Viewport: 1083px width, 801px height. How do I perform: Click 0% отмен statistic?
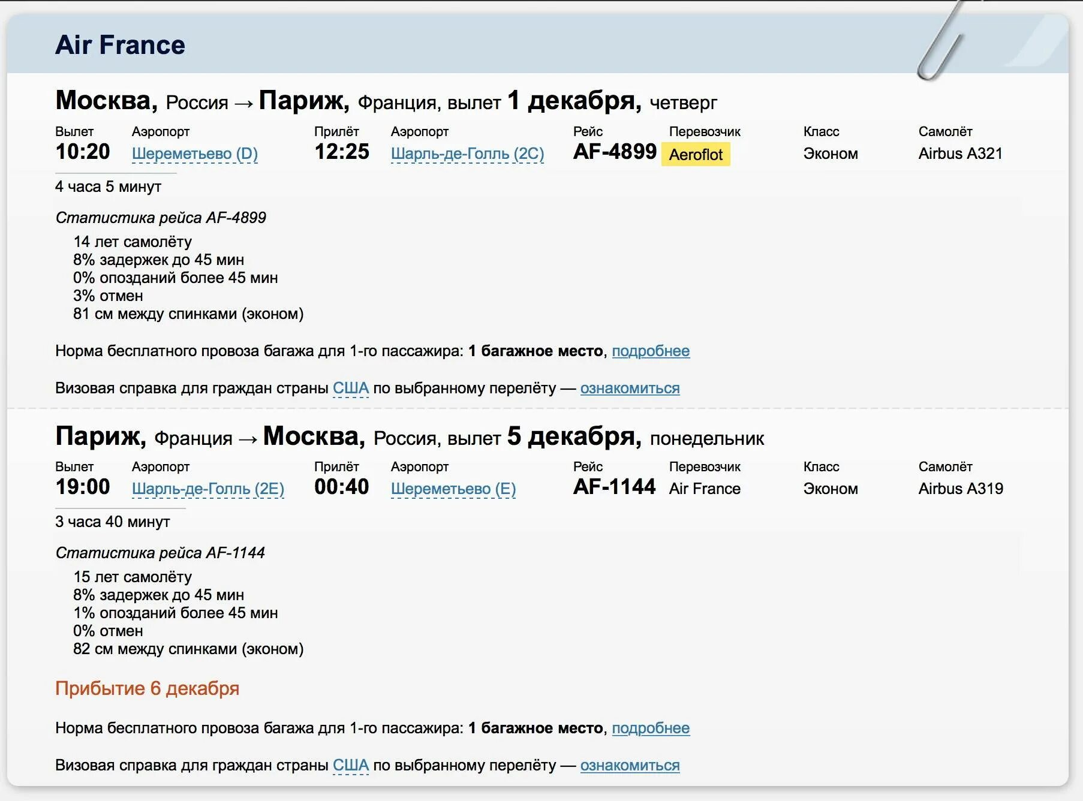point(108,631)
